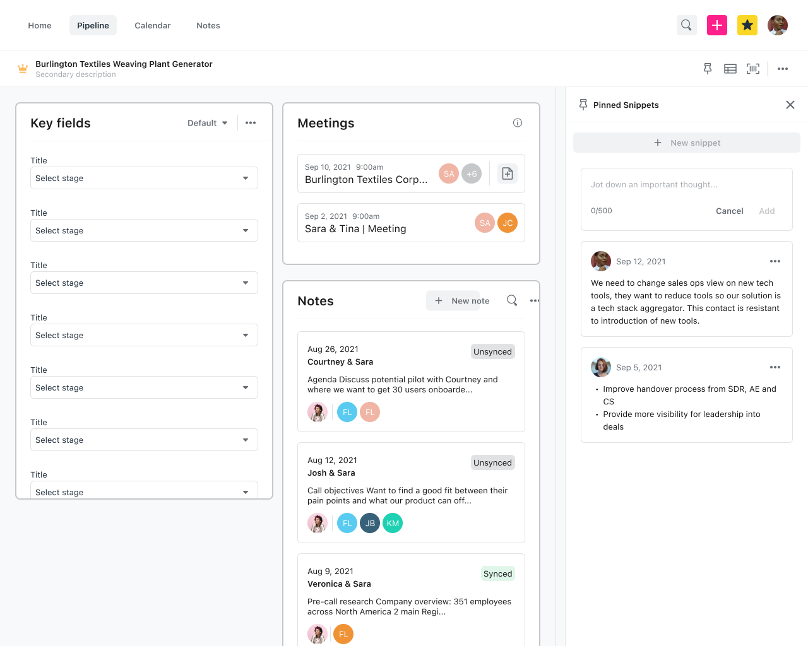Click the 'We need to change sales ops' snippet text

click(686, 302)
